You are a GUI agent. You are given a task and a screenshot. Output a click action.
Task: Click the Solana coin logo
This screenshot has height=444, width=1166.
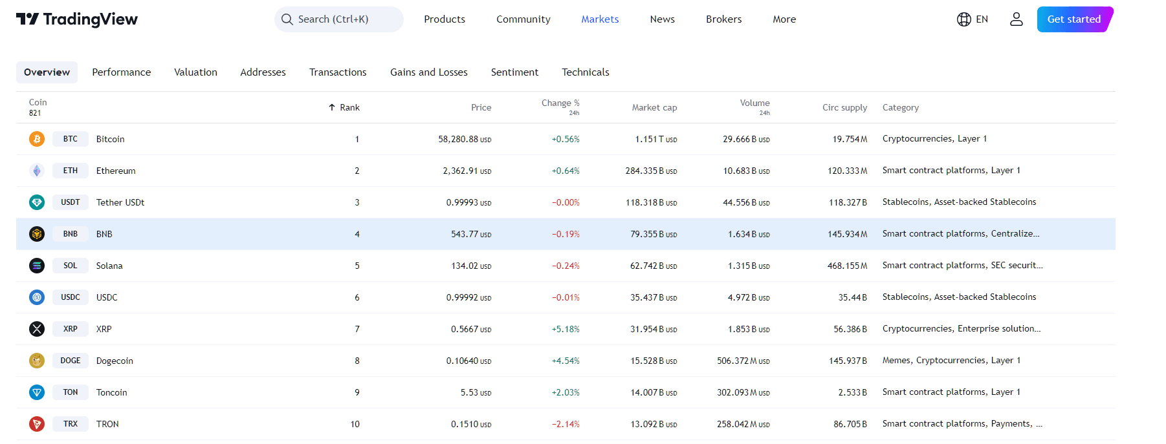(x=37, y=266)
